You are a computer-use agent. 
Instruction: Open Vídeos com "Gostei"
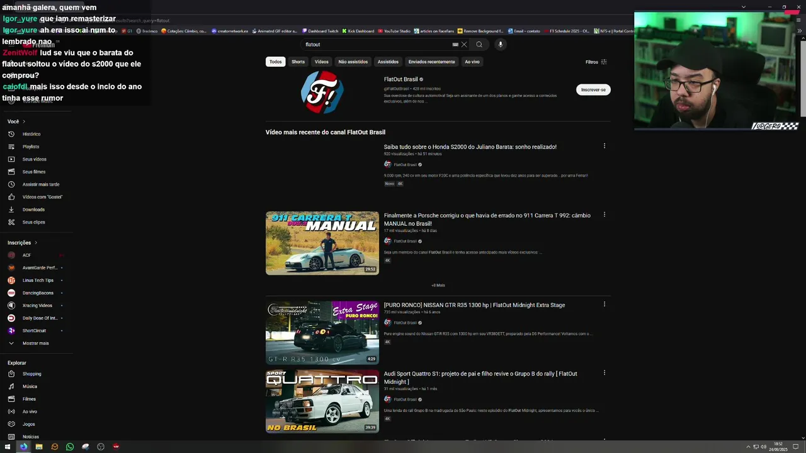42,197
